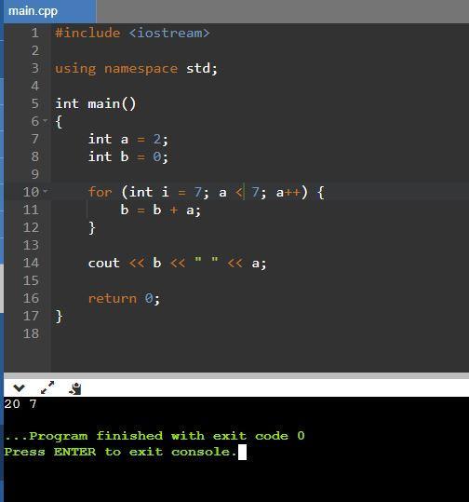Place cursor after int a = 2
Screen dimensions: 469x502
tap(168, 140)
